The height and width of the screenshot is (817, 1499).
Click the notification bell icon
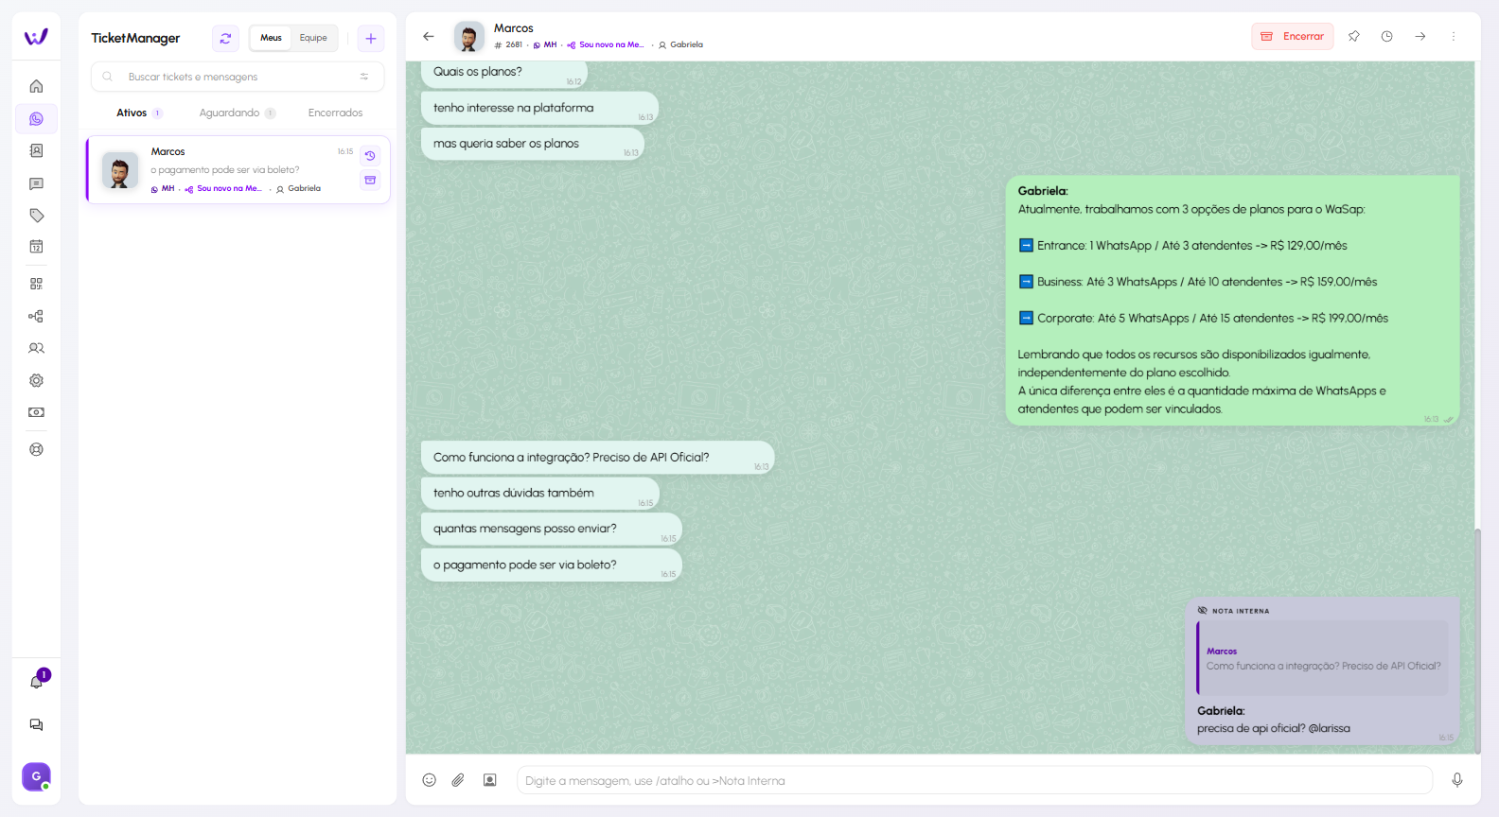[36, 682]
